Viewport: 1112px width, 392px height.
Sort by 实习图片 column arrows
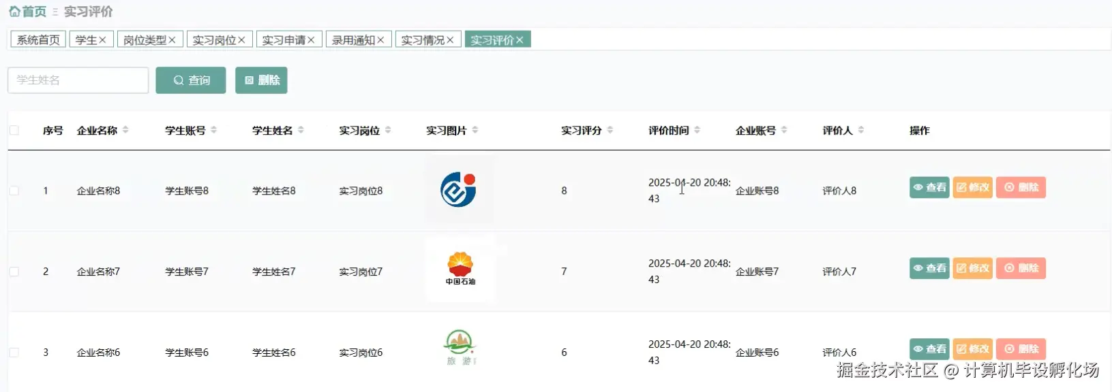click(475, 130)
